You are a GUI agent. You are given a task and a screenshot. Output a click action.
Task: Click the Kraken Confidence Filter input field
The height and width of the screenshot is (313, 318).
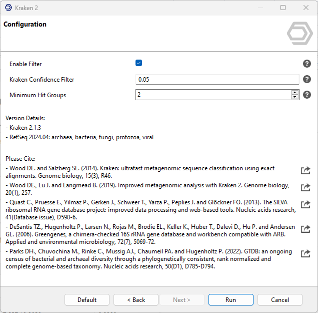[x=217, y=79]
